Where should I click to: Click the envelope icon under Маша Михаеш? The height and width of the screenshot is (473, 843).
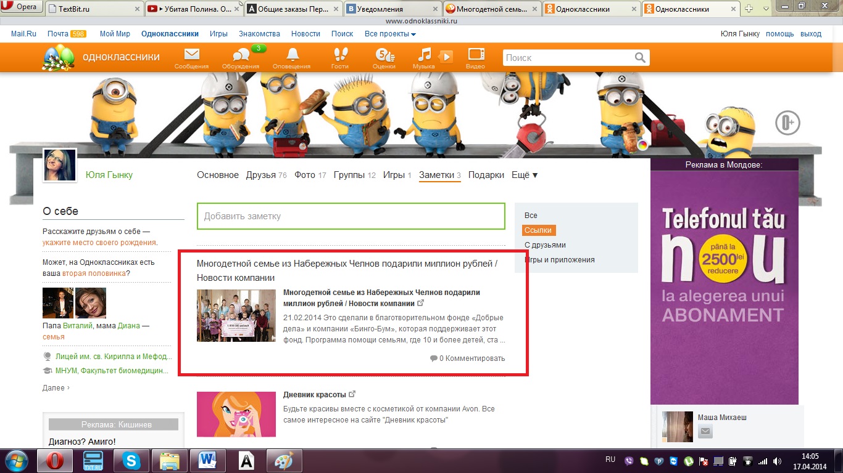705,431
